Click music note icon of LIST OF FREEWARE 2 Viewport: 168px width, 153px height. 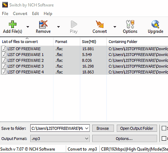click(4, 60)
